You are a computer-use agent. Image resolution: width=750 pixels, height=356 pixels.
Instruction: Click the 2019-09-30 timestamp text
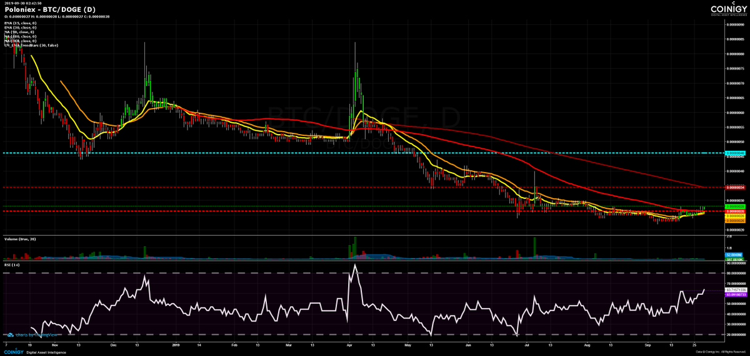[23, 3]
